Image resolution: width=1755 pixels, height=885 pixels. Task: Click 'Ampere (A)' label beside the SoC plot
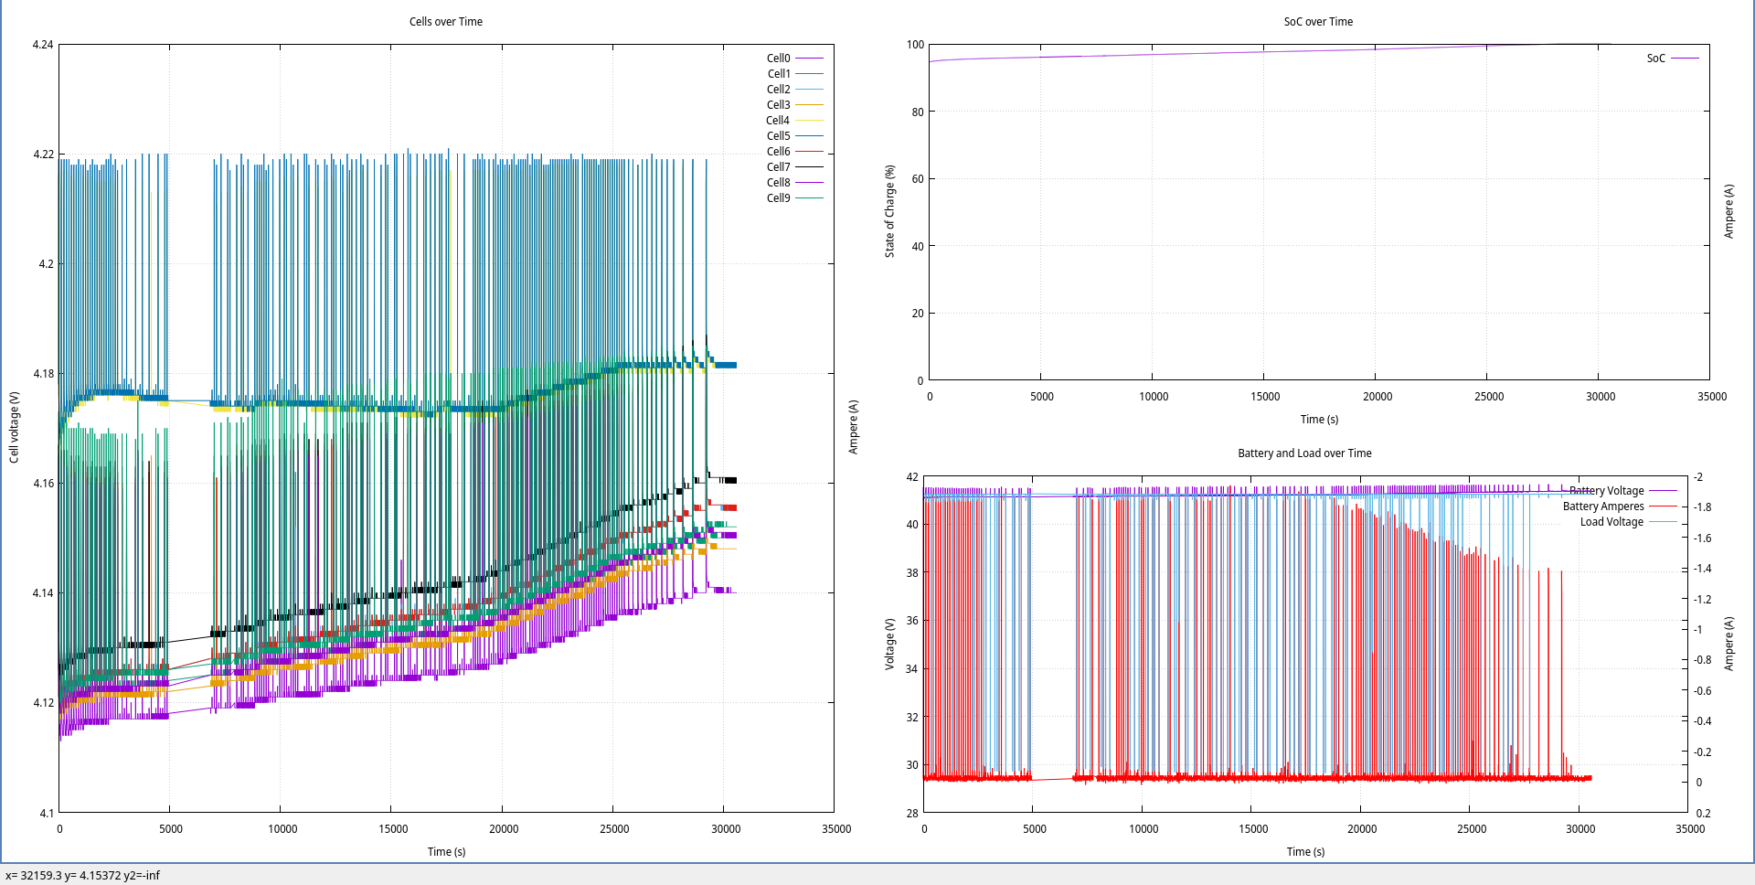pos(1728,211)
